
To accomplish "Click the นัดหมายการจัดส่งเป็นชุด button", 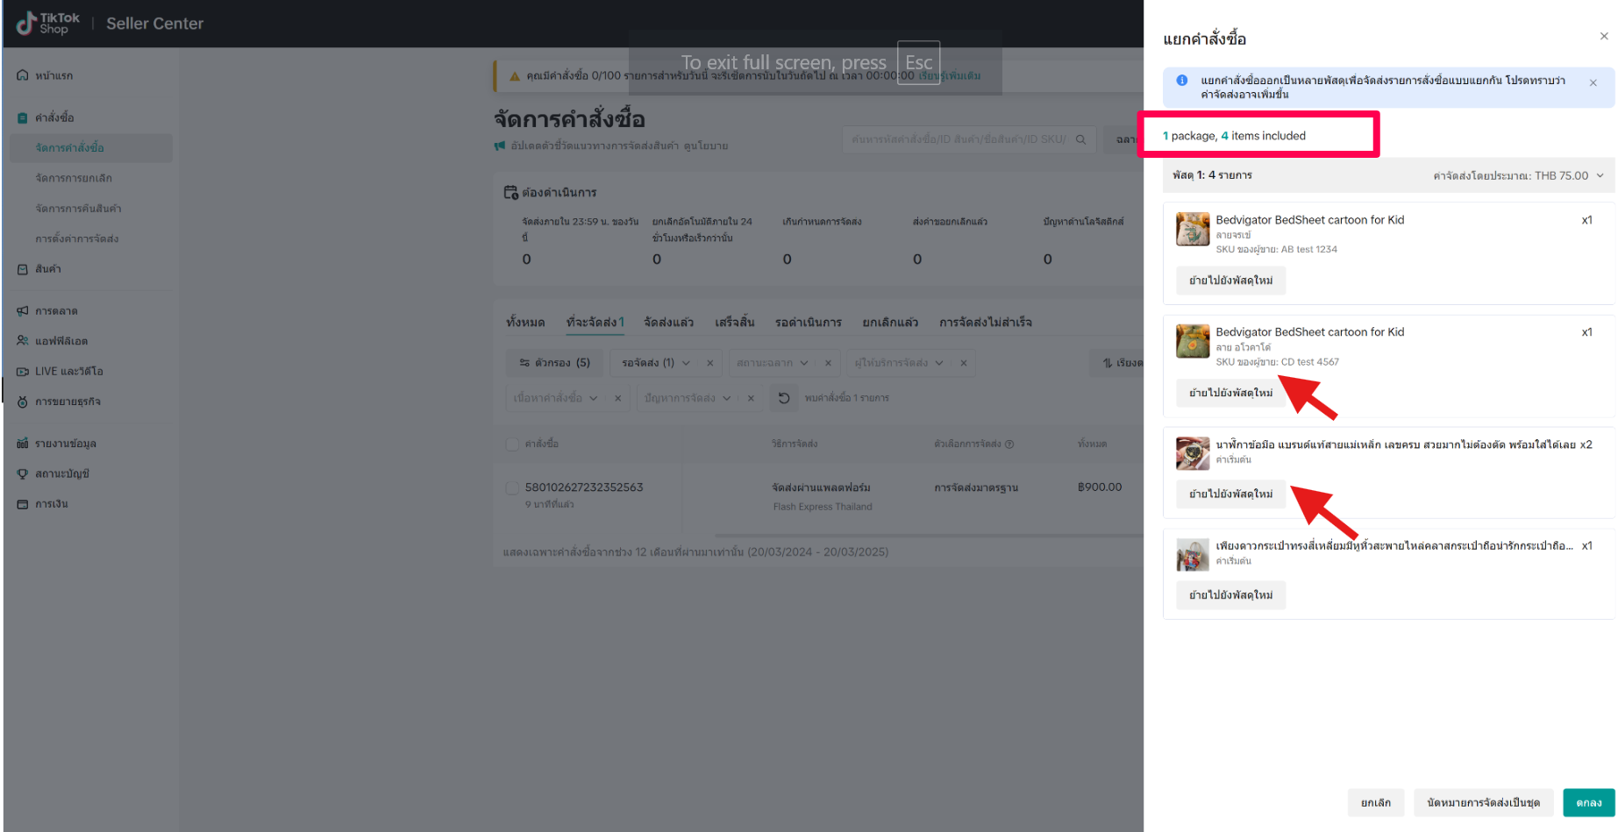I will click(1483, 803).
